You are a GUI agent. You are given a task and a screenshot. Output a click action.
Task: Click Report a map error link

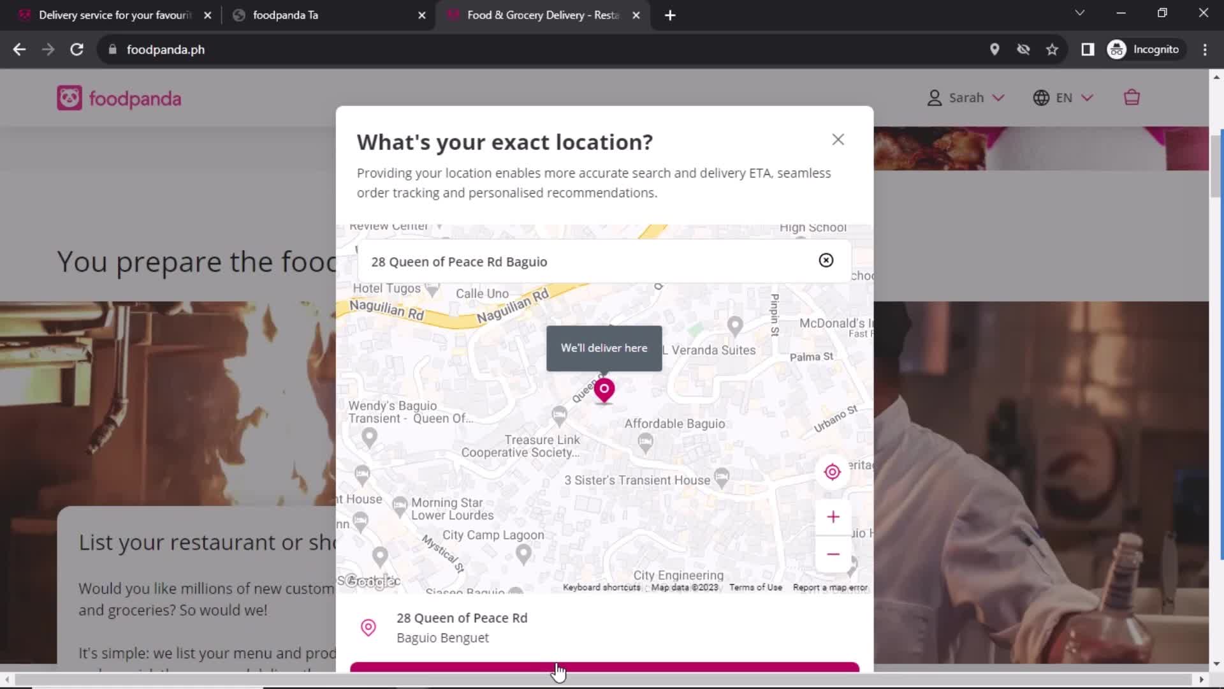click(830, 588)
